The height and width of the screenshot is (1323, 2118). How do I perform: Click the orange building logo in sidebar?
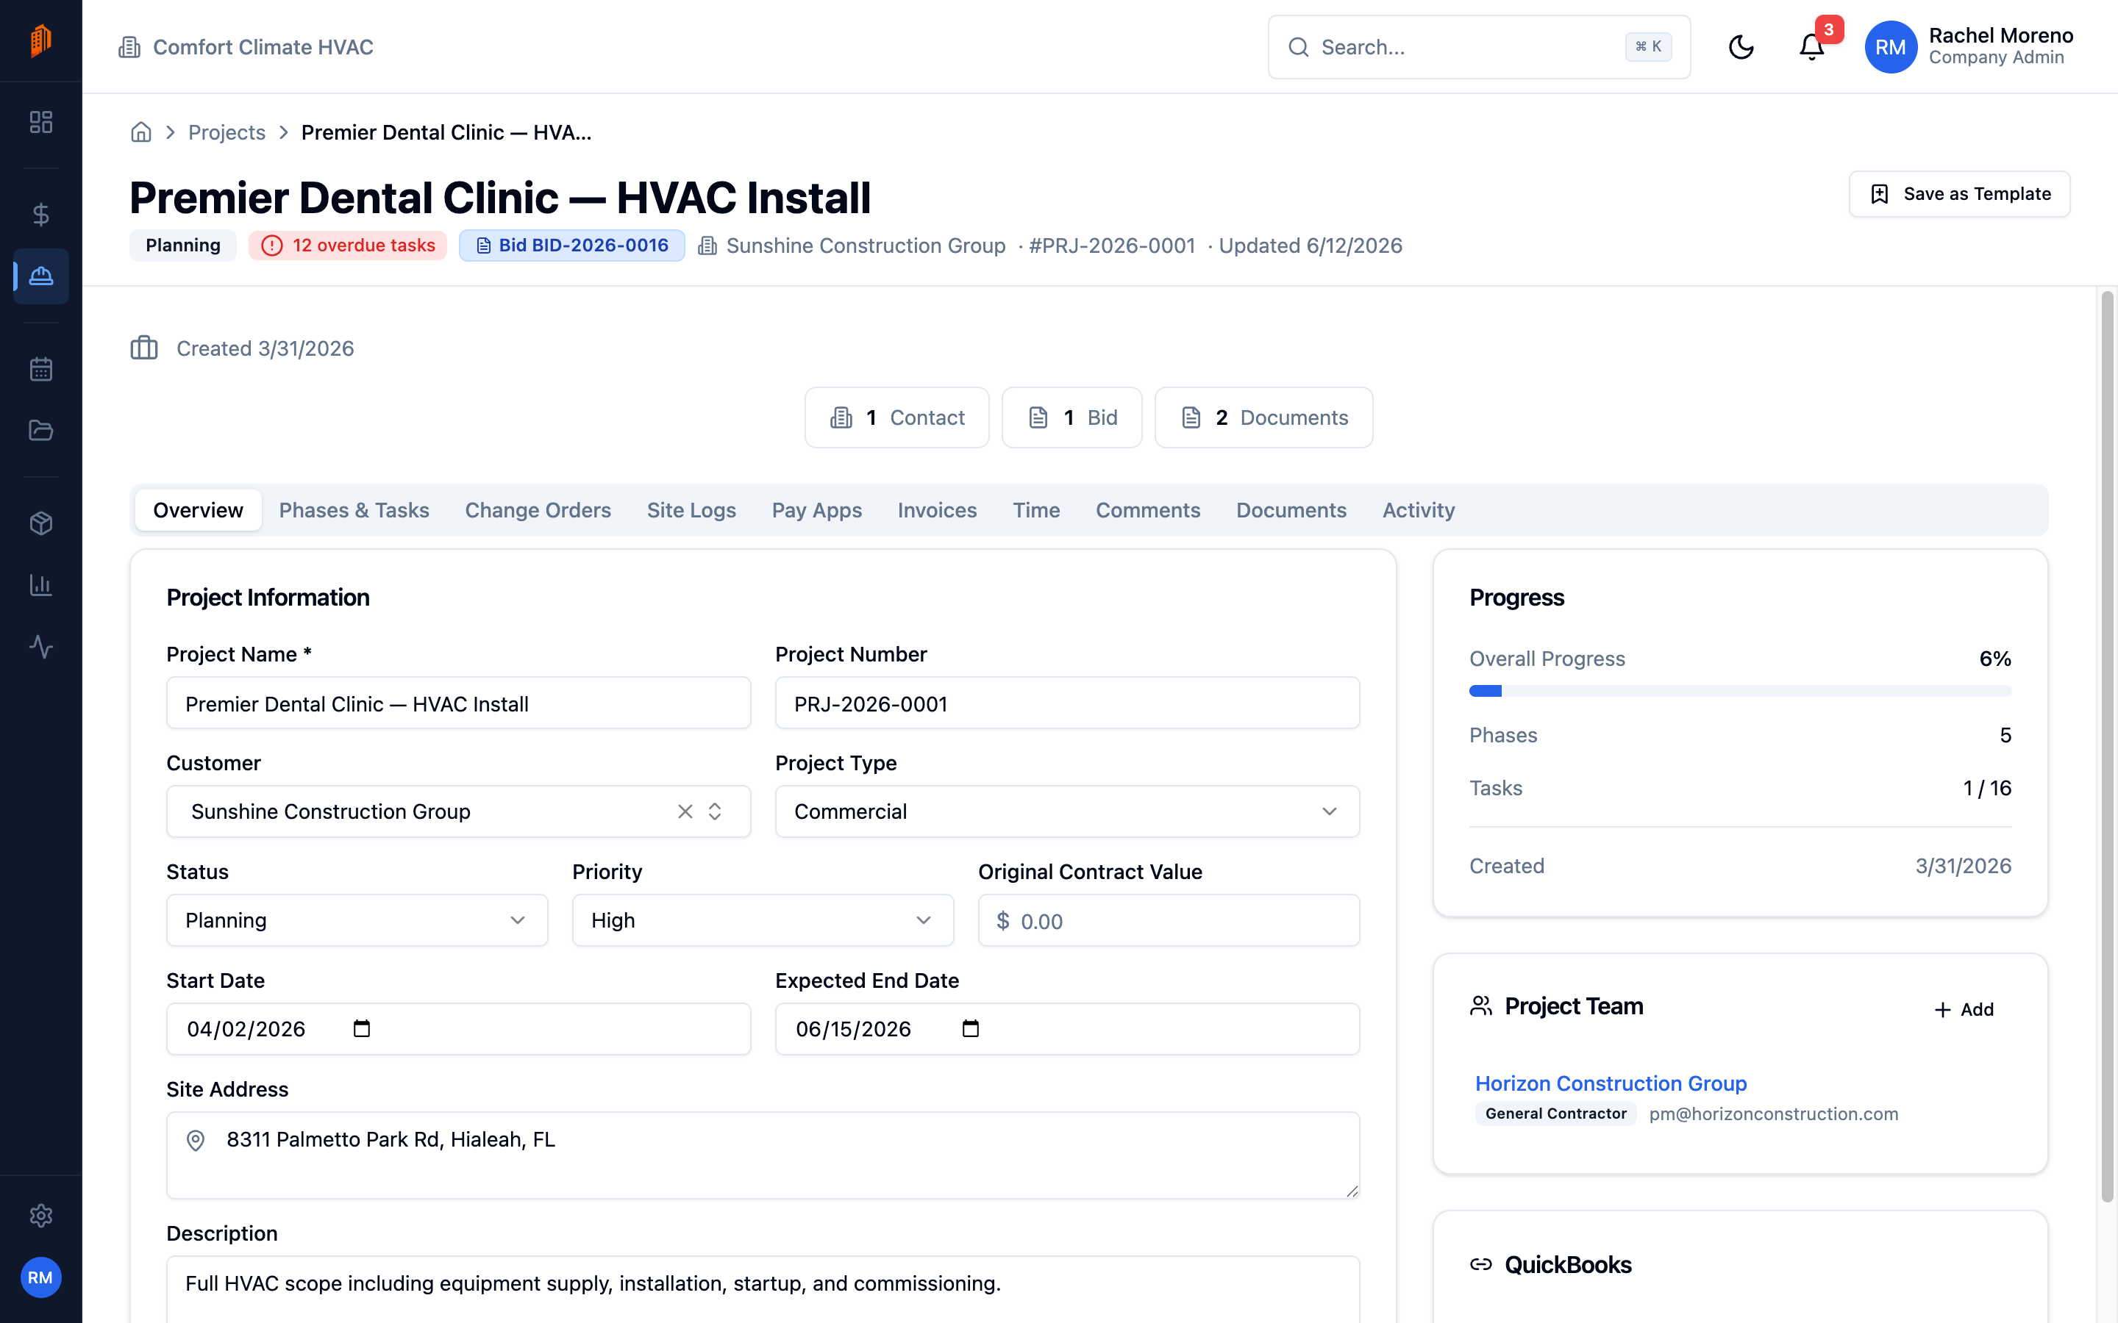click(x=40, y=40)
